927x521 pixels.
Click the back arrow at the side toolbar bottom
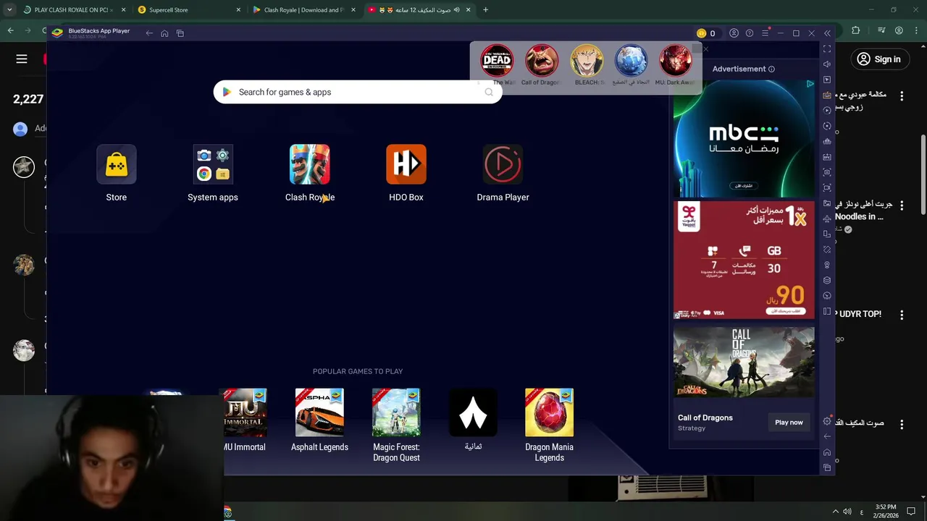[827, 436]
